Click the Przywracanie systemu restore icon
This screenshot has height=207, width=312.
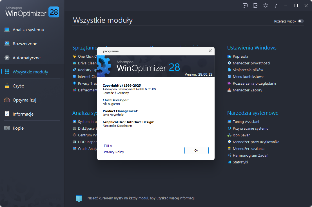click(x=229, y=128)
